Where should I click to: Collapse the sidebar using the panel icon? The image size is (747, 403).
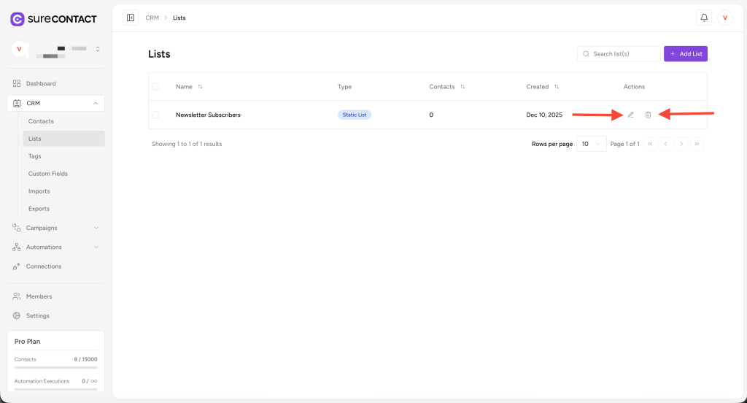click(131, 18)
